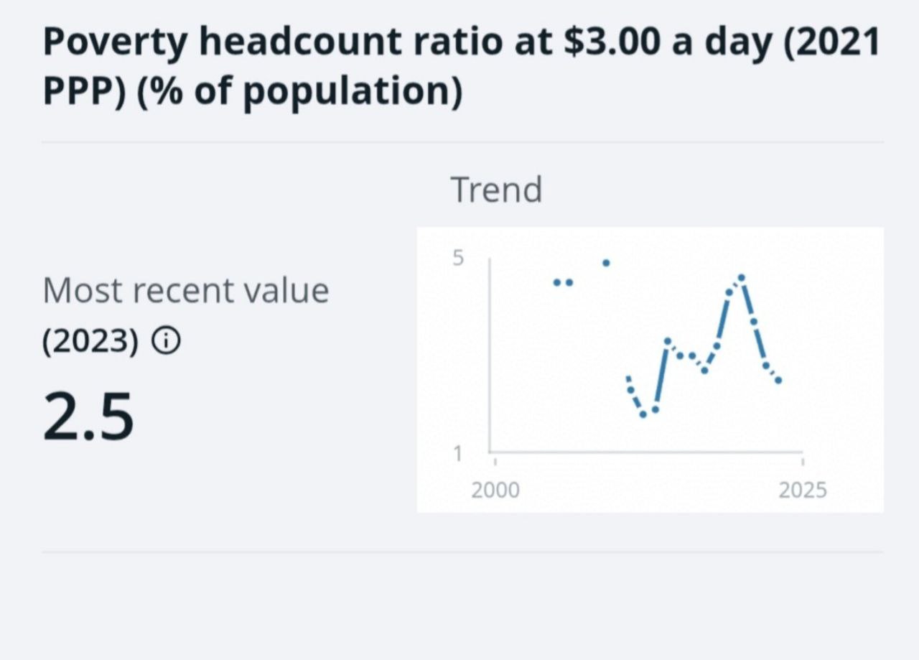Click the y-axis label 1

click(459, 453)
